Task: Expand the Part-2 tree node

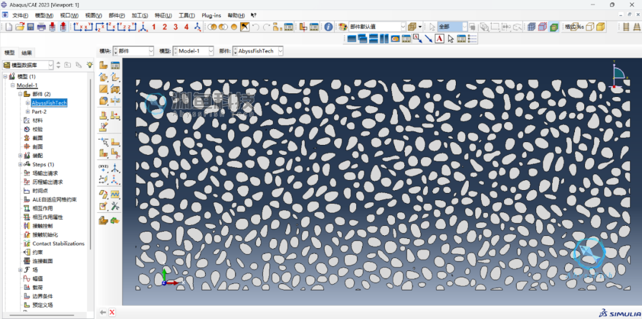Action: 27,112
